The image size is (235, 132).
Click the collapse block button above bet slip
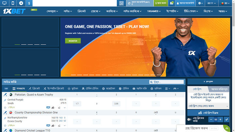pos(208,82)
